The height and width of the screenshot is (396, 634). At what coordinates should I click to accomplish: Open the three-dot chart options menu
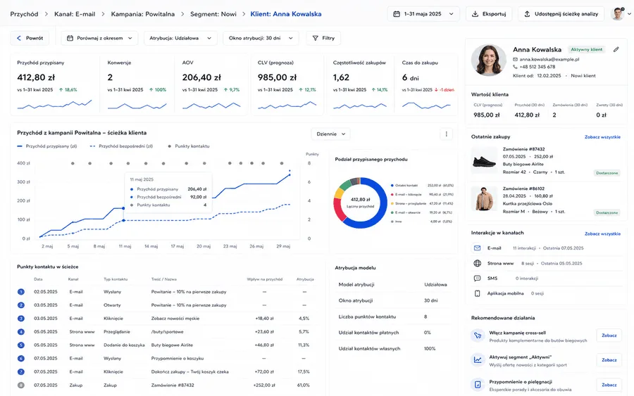pos(446,134)
